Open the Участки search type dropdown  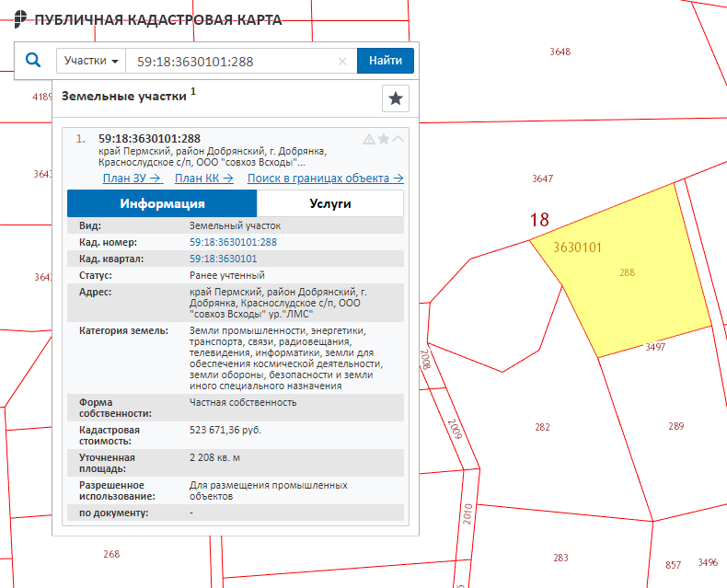[91, 61]
